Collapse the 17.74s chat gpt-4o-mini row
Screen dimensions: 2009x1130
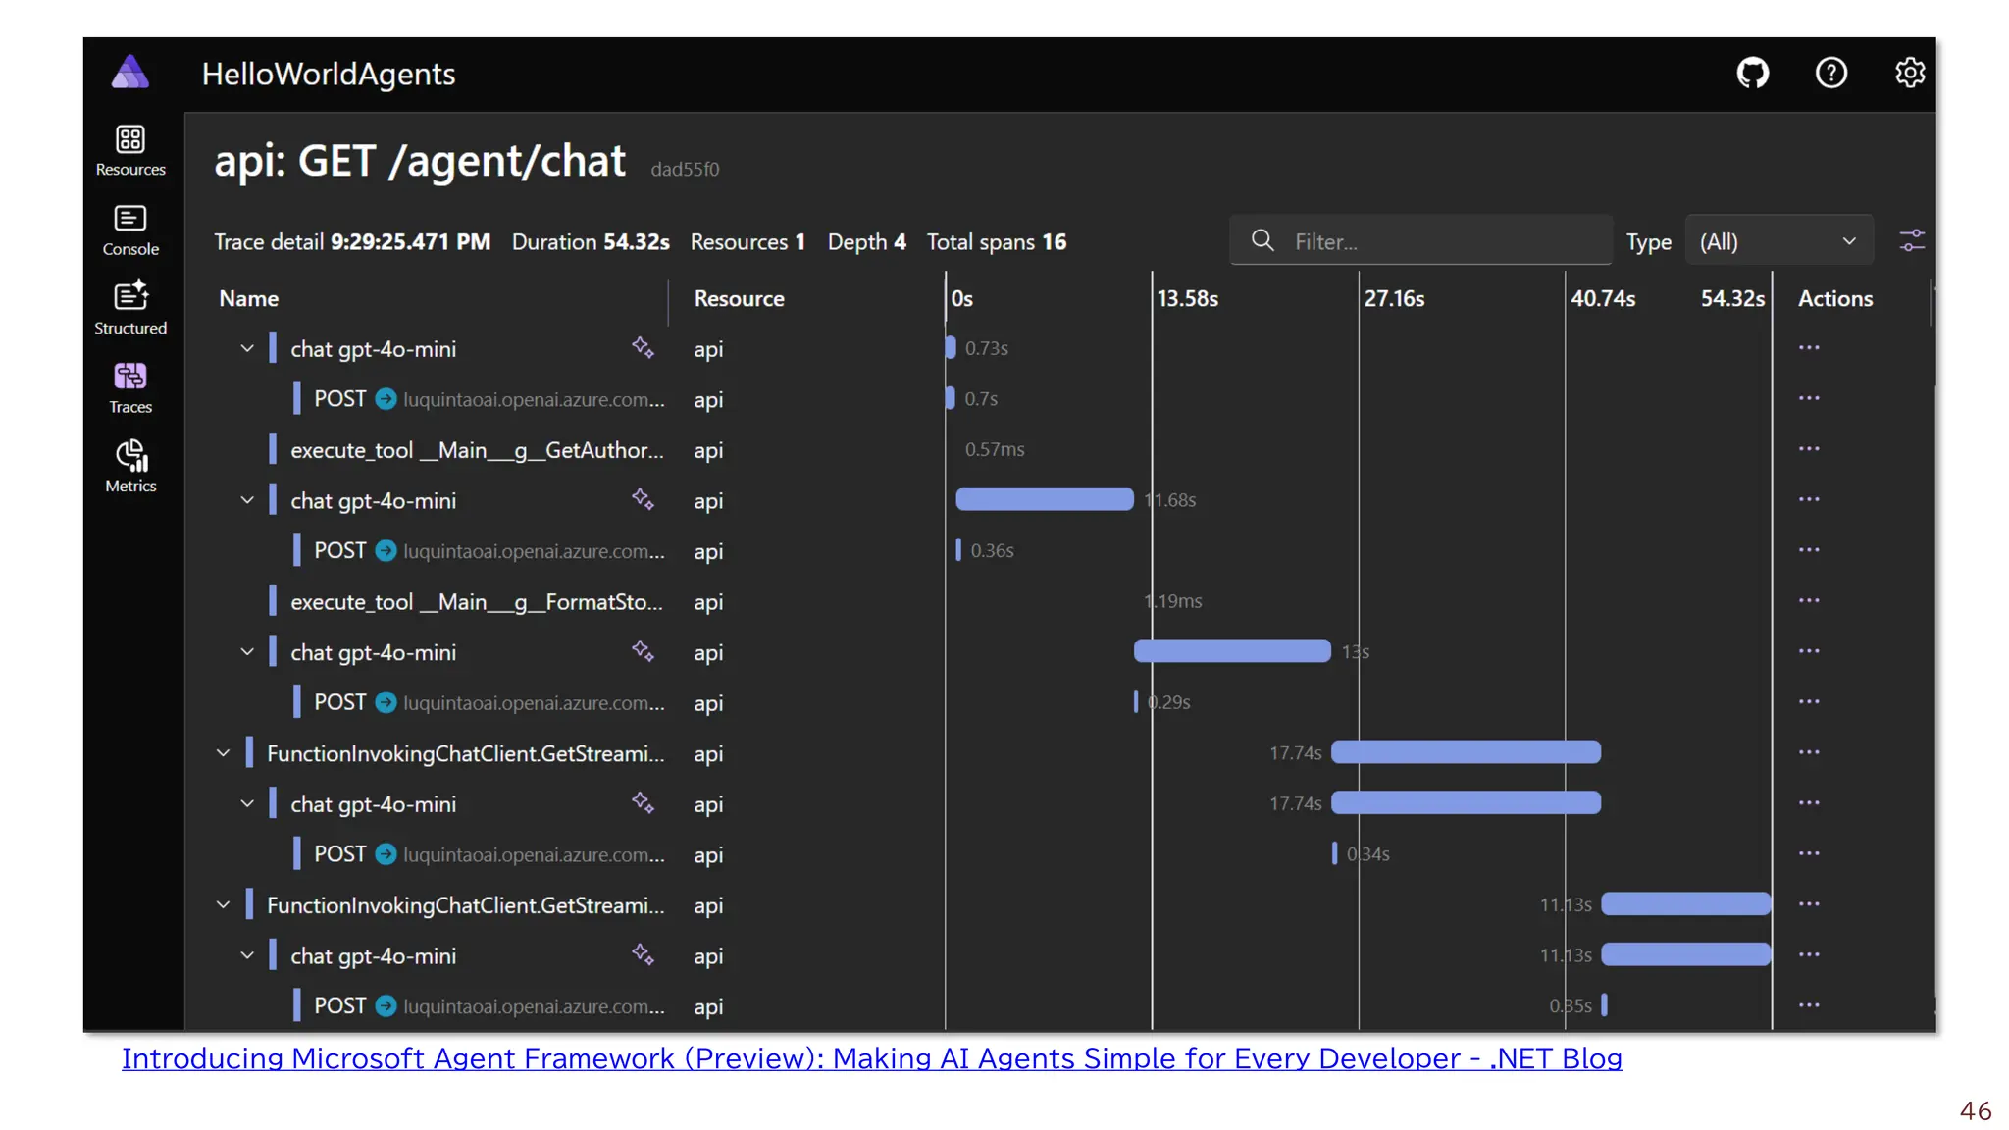(247, 804)
